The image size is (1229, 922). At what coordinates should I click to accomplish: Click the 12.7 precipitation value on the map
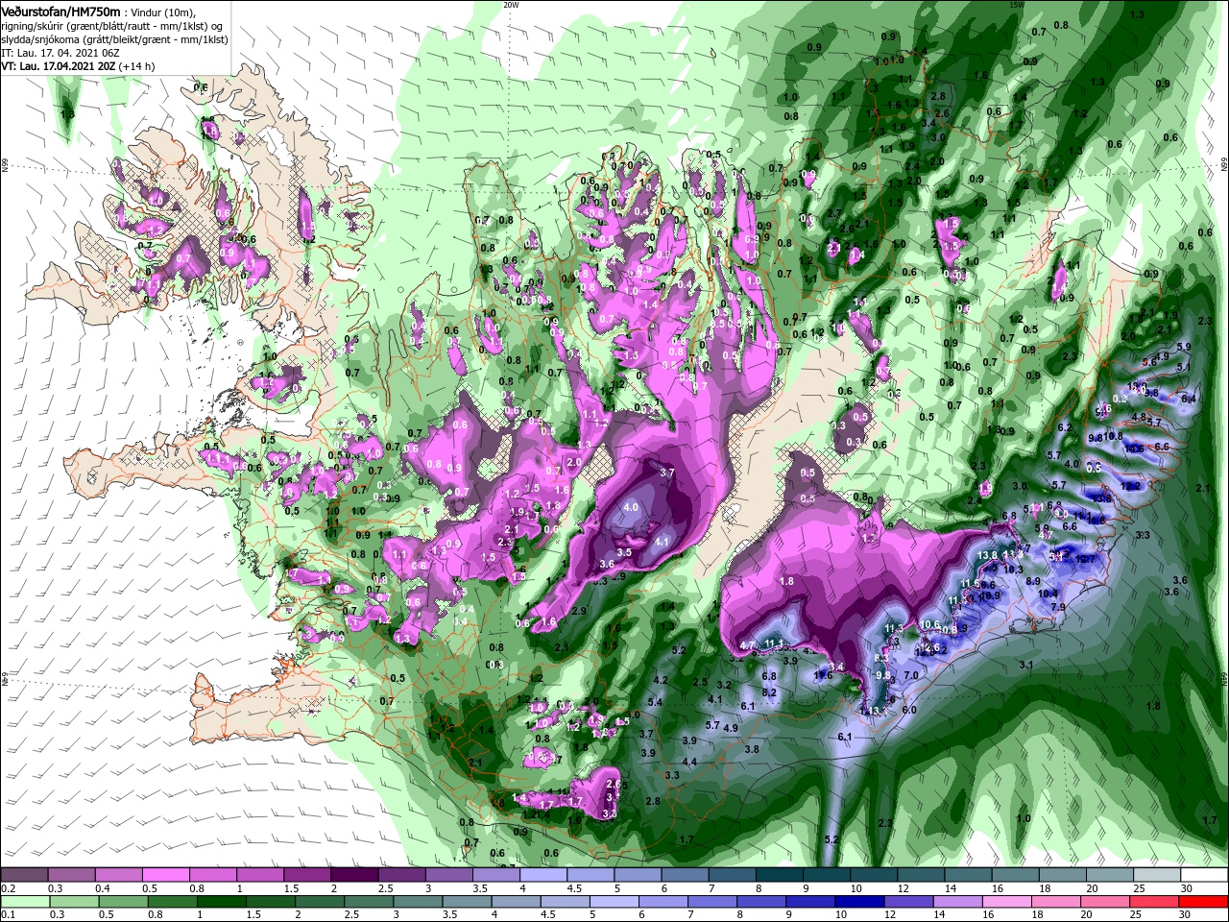(x=1086, y=559)
